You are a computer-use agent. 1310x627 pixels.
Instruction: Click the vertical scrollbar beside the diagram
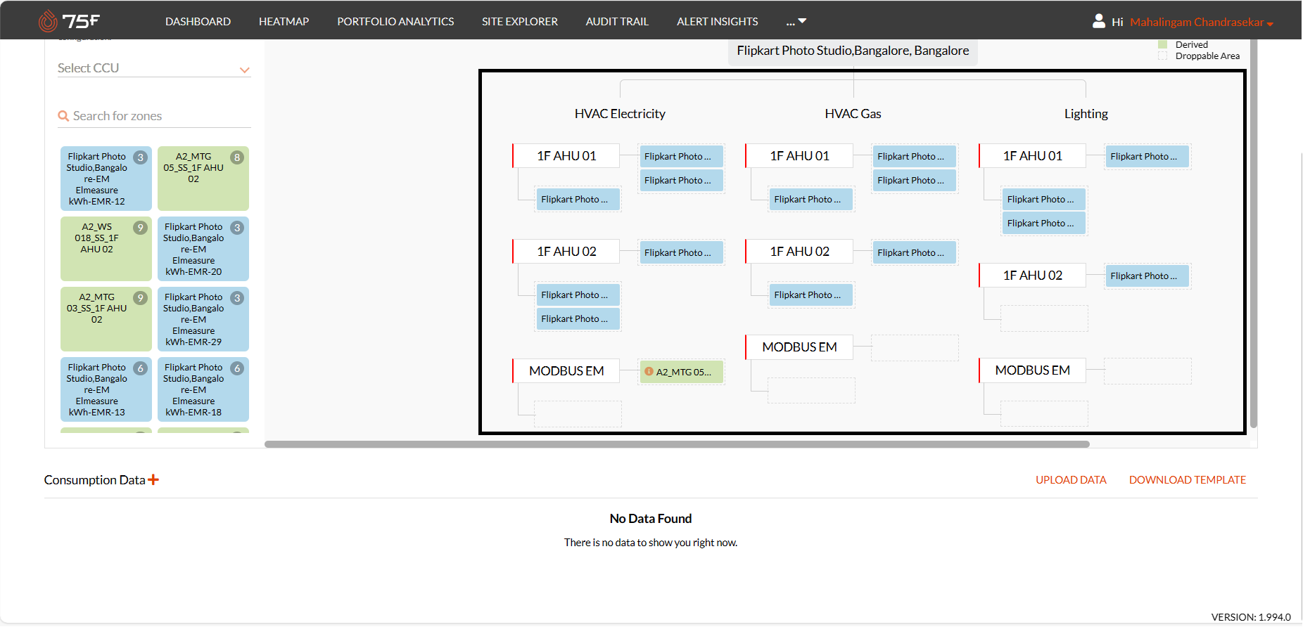[1253, 235]
